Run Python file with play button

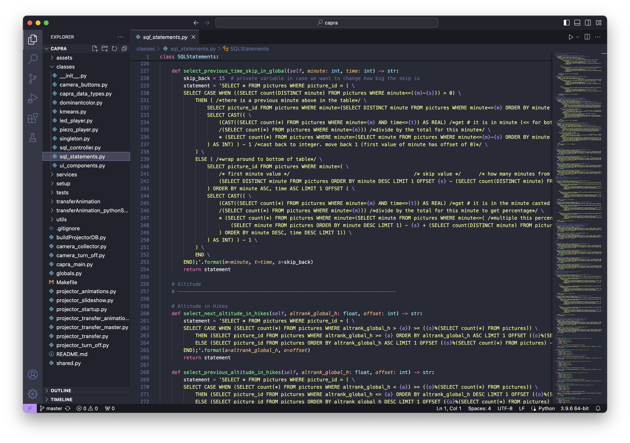(571, 37)
